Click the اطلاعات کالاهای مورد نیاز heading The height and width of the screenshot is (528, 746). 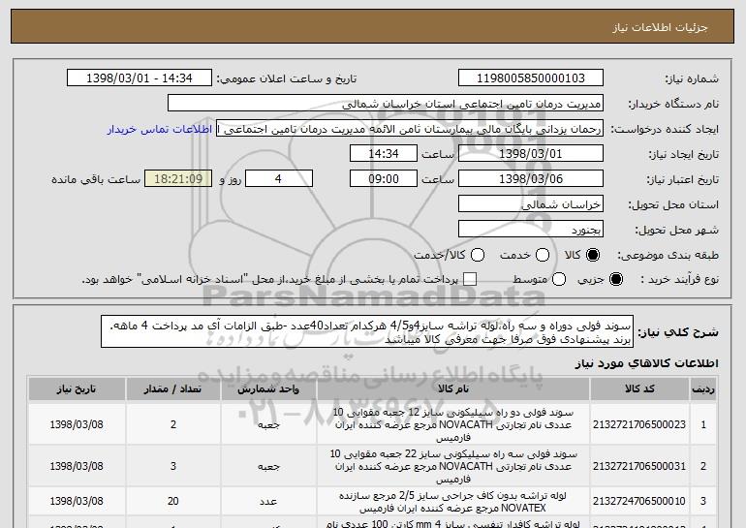[x=646, y=363]
